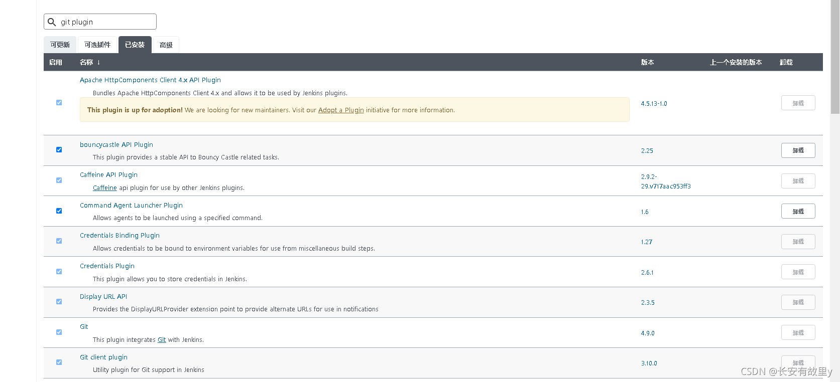Image resolution: width=840 pixels, height=382 pixels.
Task: Switch to the 可更新 tab
Action: pos(60,45)
